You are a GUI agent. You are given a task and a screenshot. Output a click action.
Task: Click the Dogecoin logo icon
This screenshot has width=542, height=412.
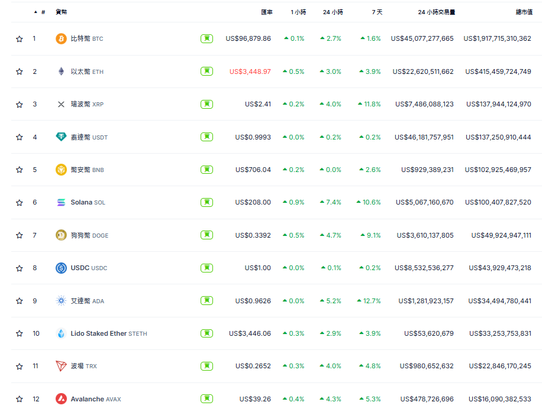61,235
